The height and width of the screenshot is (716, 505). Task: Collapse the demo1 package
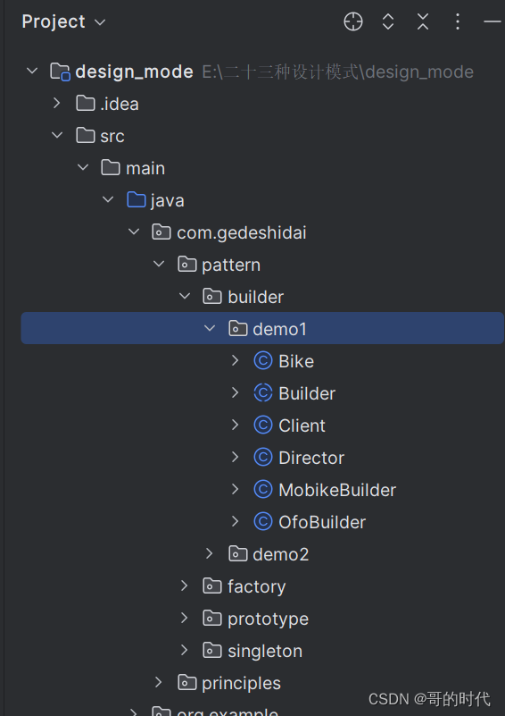tap(210, 328)
